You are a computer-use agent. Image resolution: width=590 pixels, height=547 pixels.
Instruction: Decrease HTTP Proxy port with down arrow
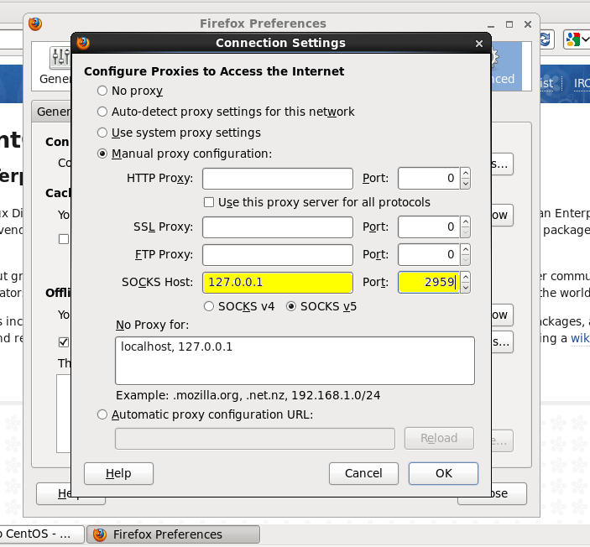(x=466, y=184)
